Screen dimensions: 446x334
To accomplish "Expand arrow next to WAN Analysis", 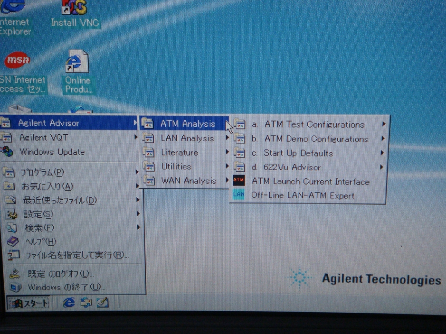I will click(227, 180).
